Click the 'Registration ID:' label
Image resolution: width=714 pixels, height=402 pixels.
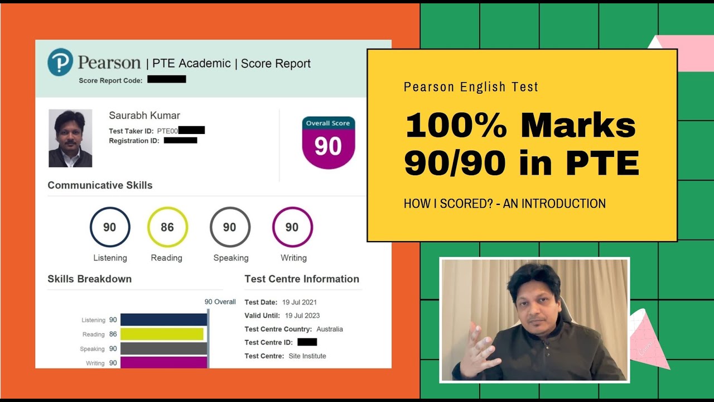coord(134,141)
